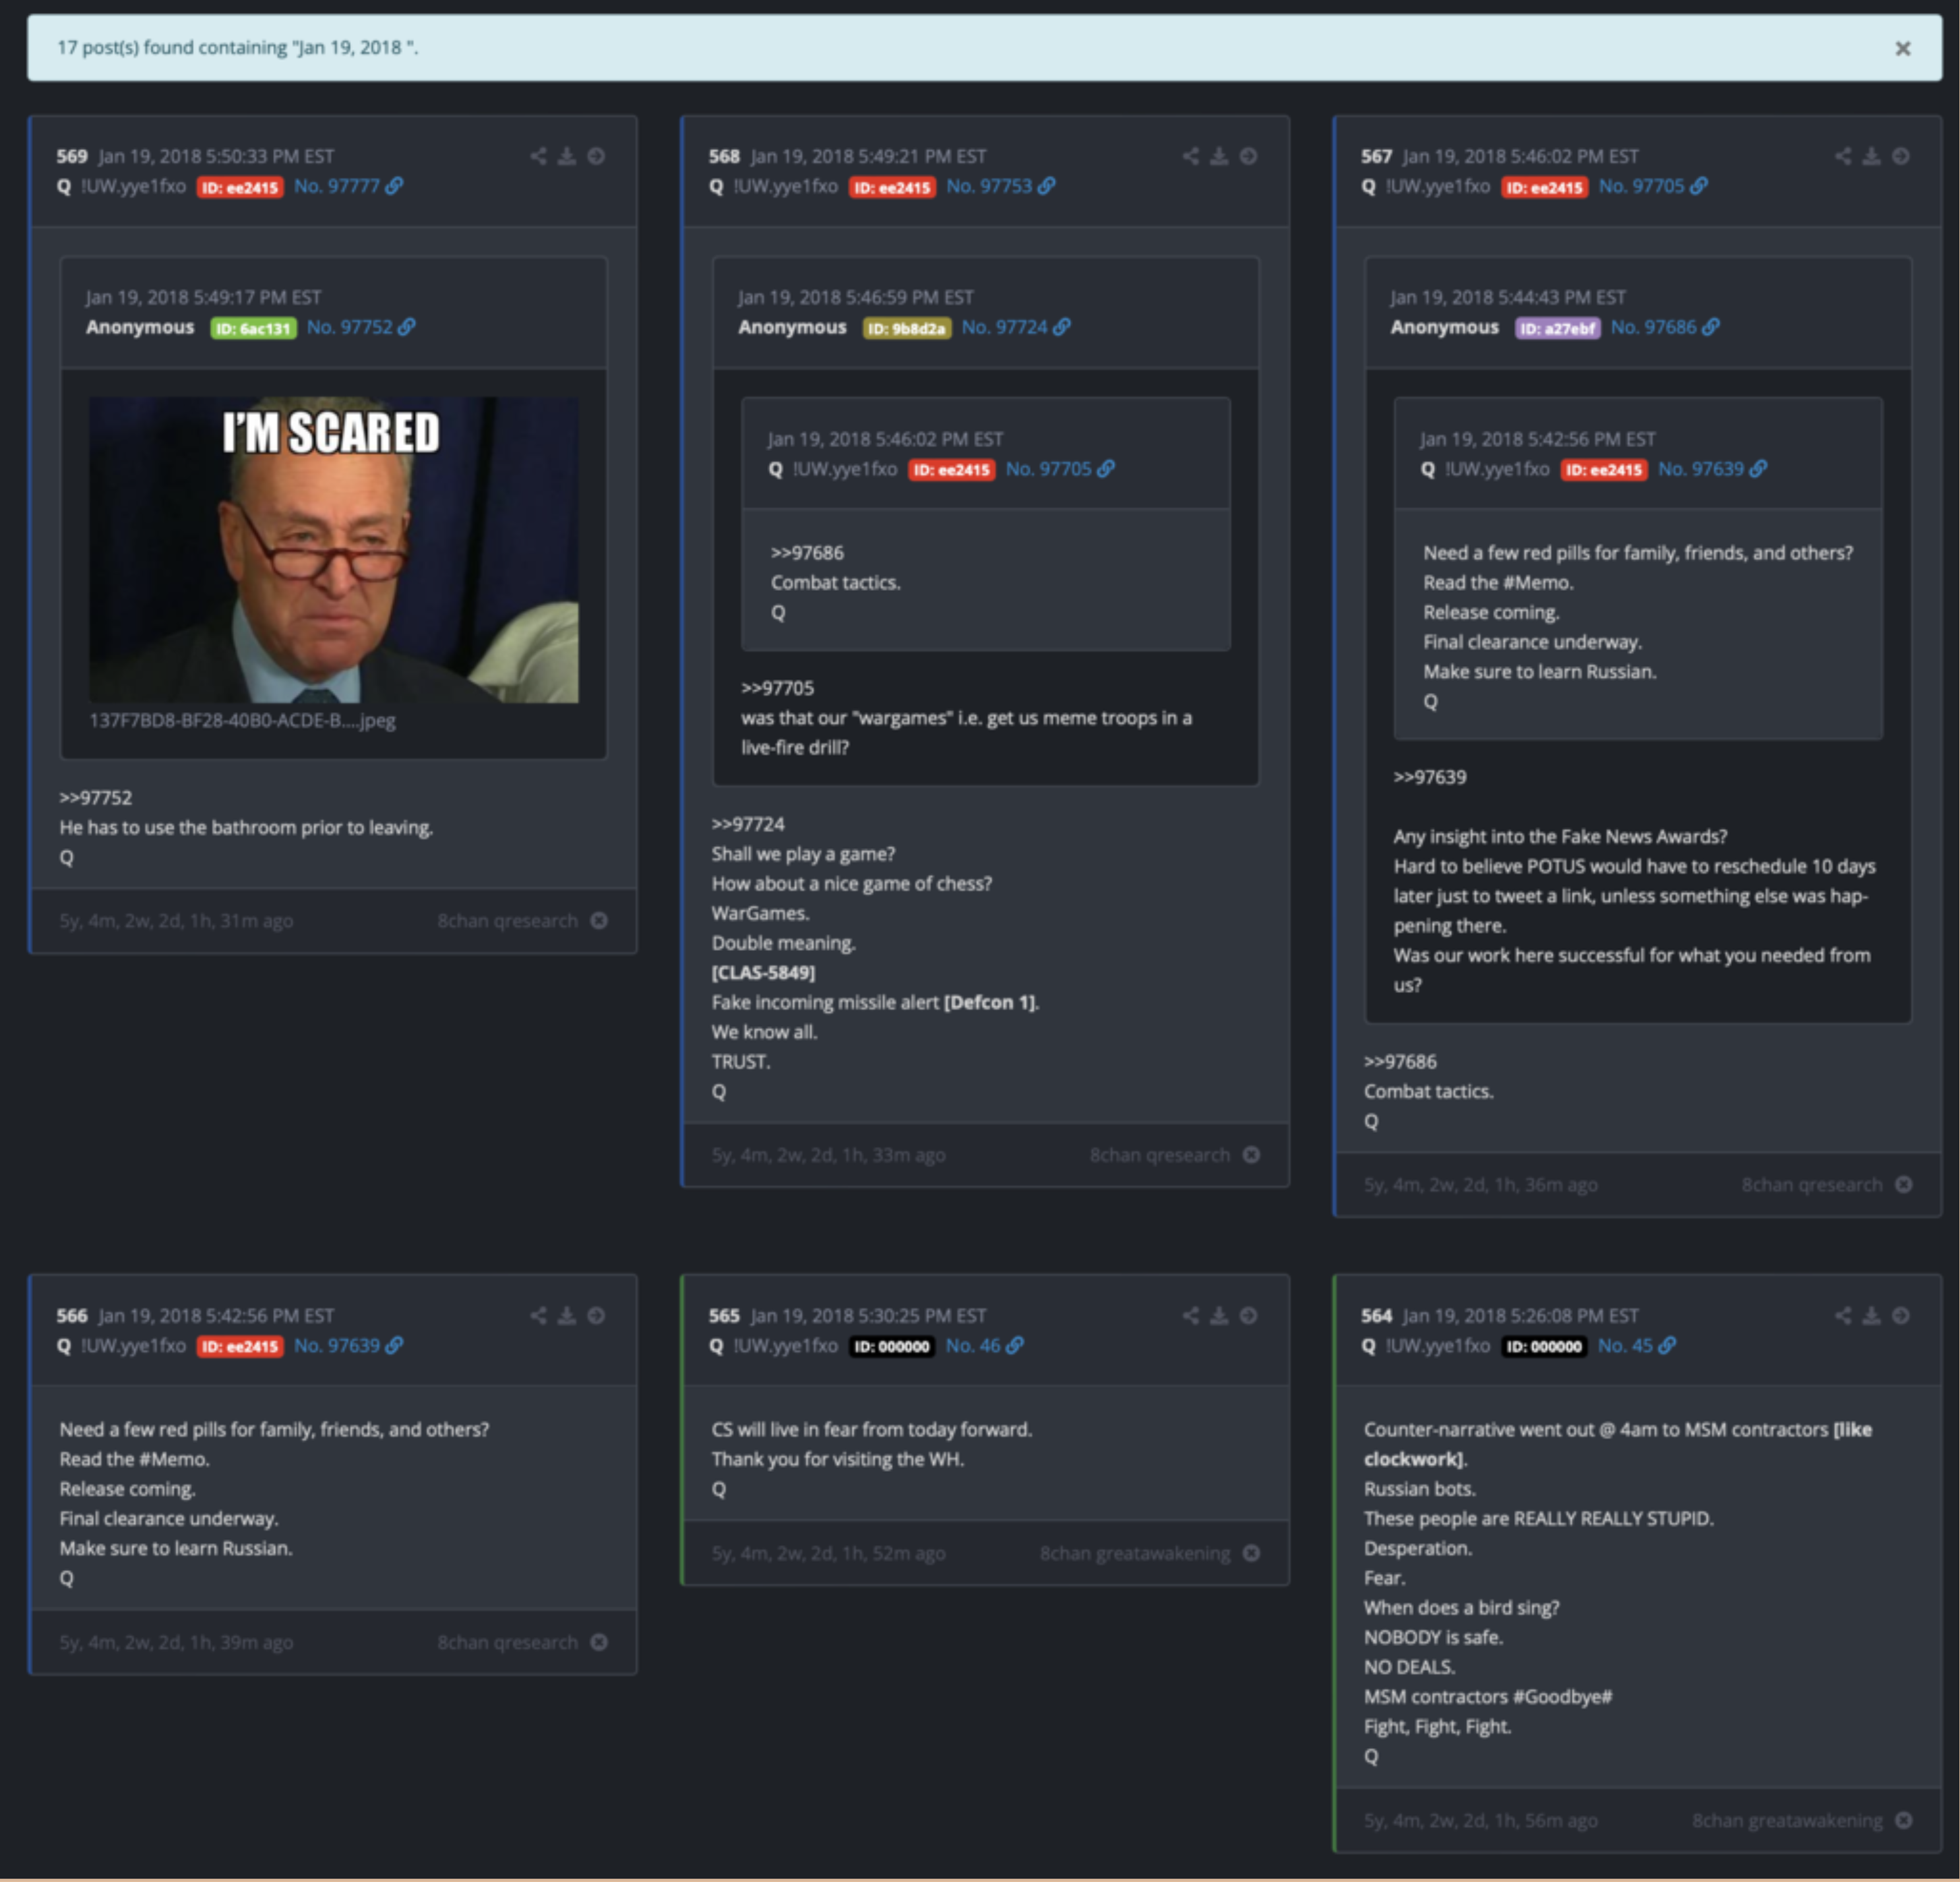Dismiss the search results alert banner
Image resolution: width=1960 pixels, height=1882 pixels.
pyautogui.click(x=1902, y=48)
